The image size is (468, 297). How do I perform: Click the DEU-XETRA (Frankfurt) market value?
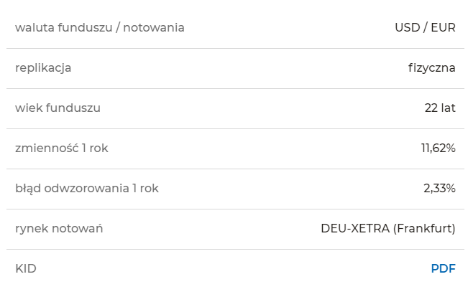388,228
